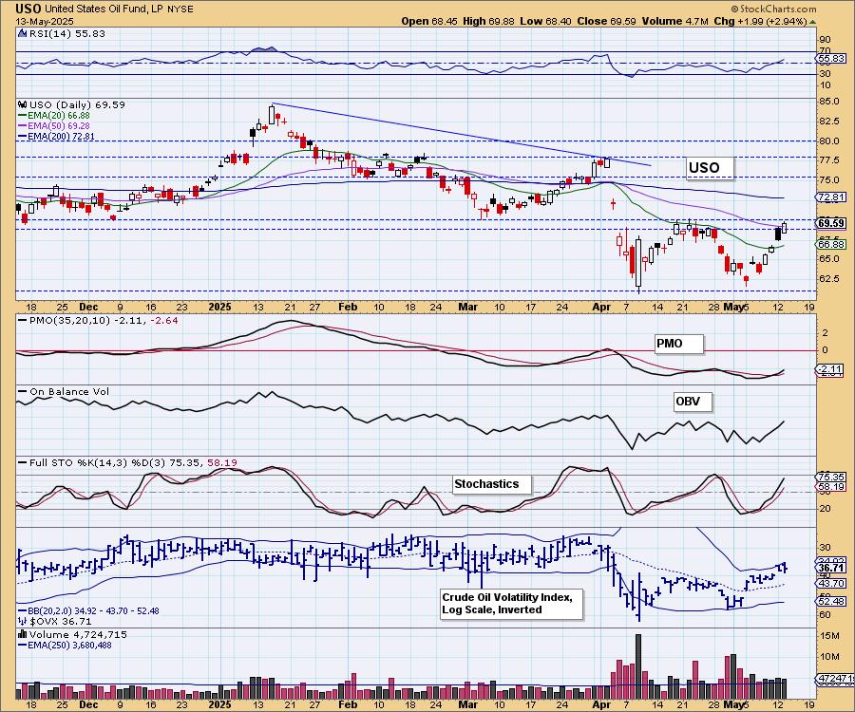This screenshot has width=855, height=712.
Task: Click the Chg +1.99 (+2.94%) header value
Action: click(x=761, y=21)
